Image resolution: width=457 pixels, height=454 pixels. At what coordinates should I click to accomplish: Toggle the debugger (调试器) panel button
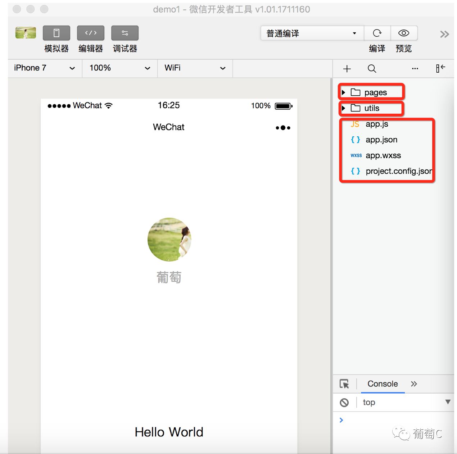(125, 33)
